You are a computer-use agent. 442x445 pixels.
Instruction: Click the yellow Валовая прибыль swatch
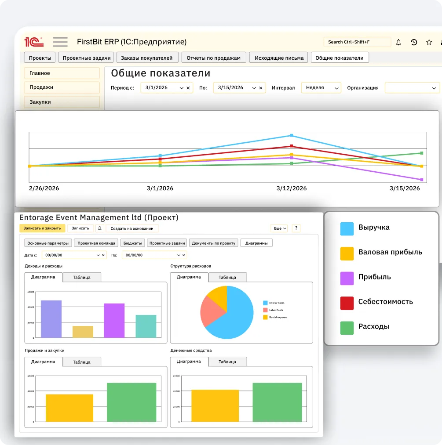347,253
